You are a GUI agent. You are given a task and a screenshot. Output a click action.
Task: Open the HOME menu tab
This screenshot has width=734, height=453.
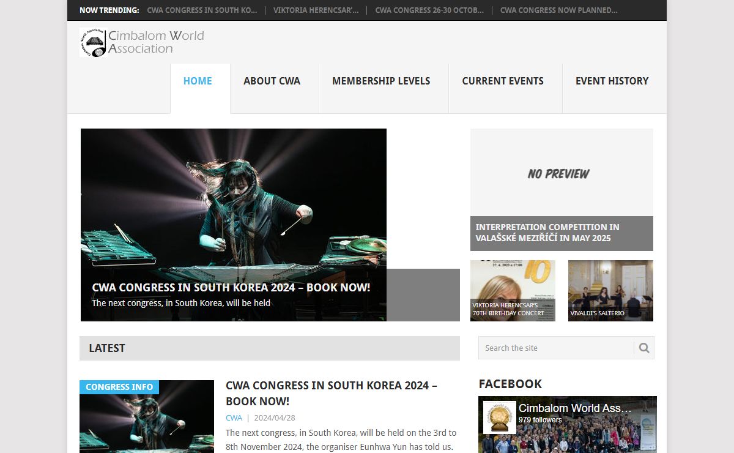pyautogui.click(x=198, y=81)
